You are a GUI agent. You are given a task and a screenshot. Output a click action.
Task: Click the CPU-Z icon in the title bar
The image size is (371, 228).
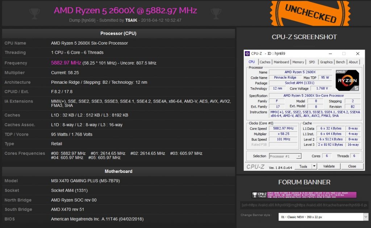(x=248, y=53)
